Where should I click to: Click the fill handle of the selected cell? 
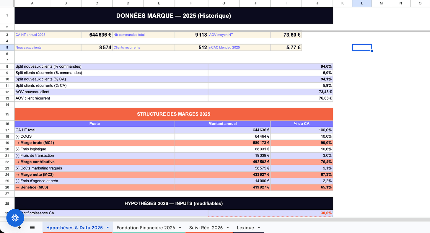pos(372,51)
